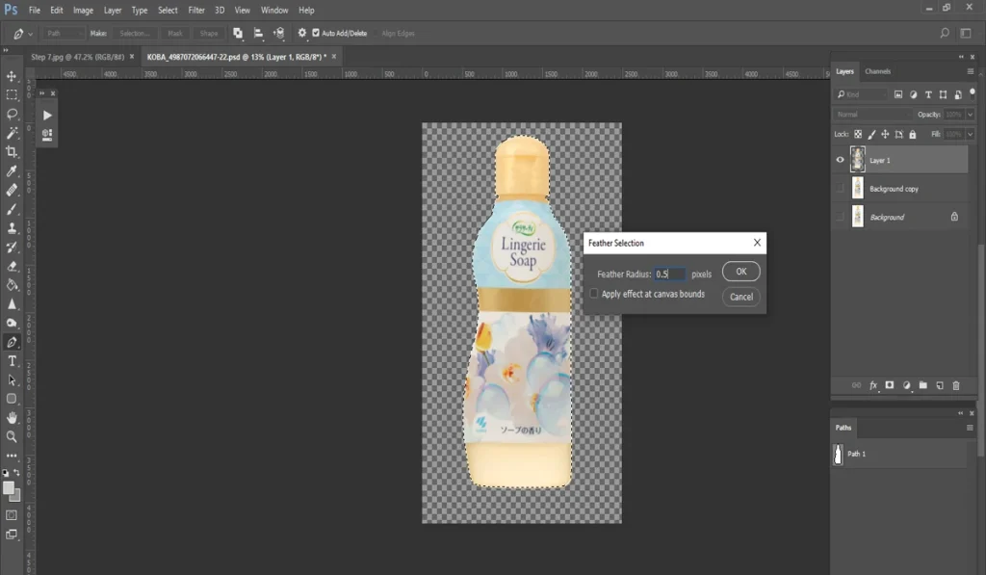Viewport: 986px width, 575px height.
Task: Select the Healing Brush tool
Action: (12, 190)
